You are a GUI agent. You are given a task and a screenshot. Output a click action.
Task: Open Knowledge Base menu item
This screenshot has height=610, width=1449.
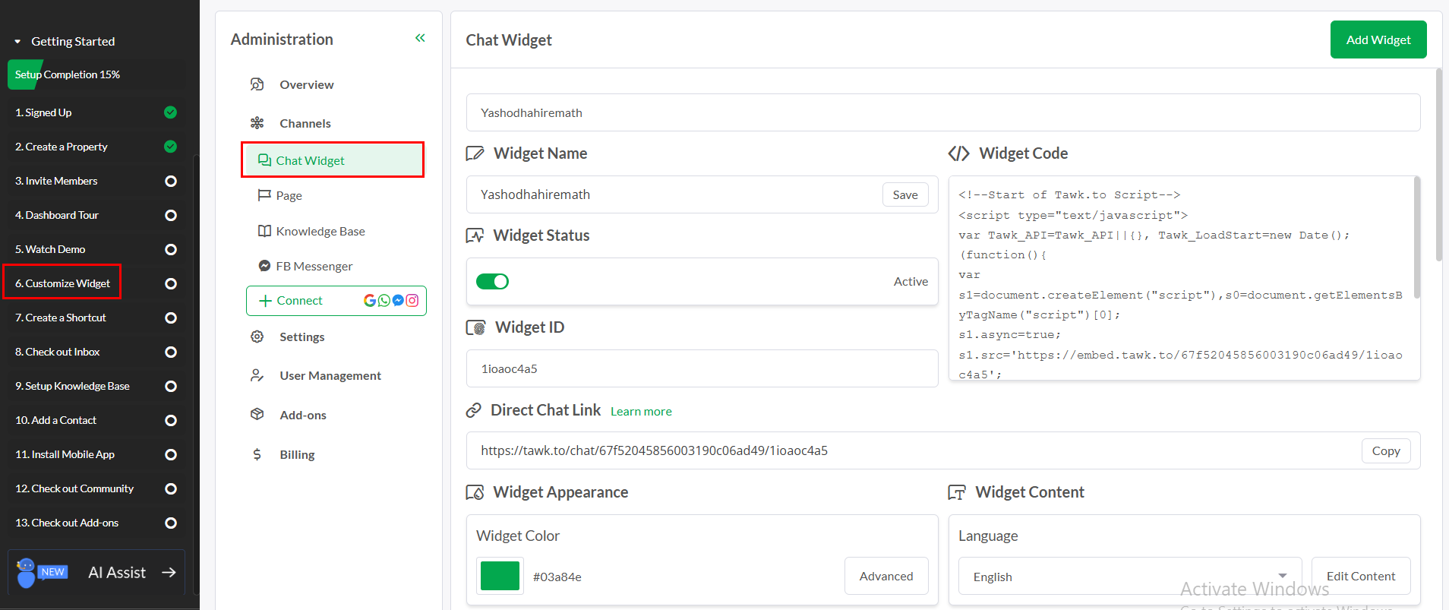coord(320,231)
